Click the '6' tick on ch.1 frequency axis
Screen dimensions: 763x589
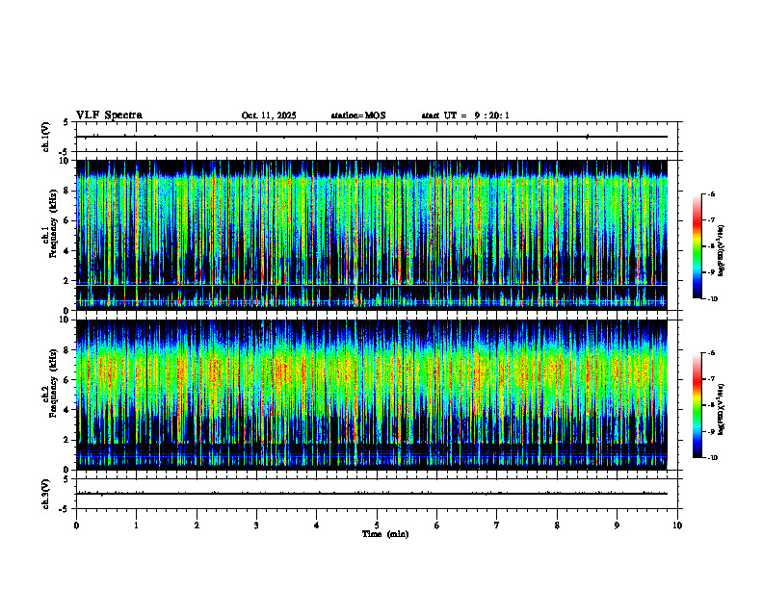(x=67, y=220)
